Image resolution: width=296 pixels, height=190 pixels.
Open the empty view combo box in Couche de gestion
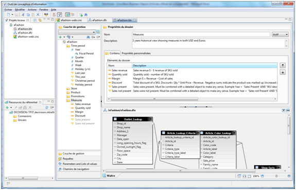point(77,32)
